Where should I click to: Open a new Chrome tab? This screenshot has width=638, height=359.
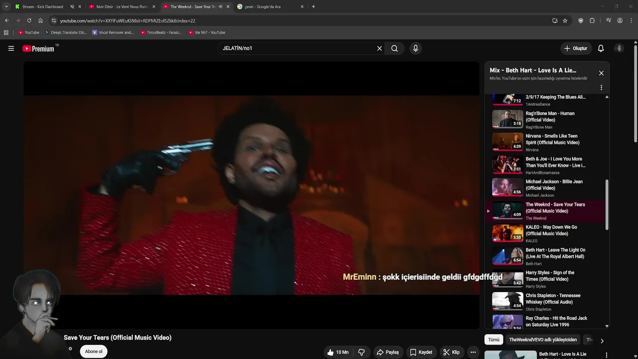(313, 6)
